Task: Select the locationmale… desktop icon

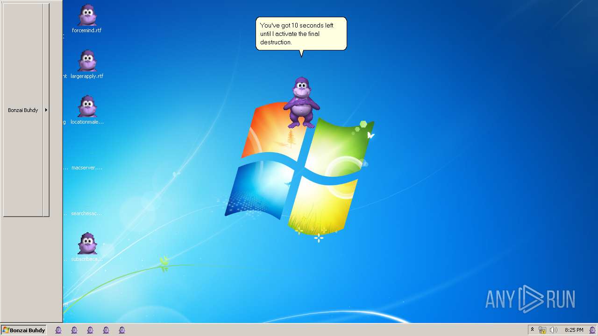Action: [x=87, y=110]
